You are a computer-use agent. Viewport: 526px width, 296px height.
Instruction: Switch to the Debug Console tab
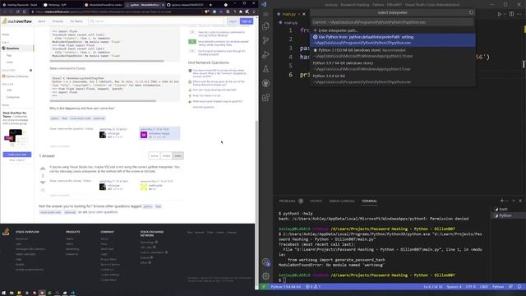pyautogui.click(x=342, y=201)
